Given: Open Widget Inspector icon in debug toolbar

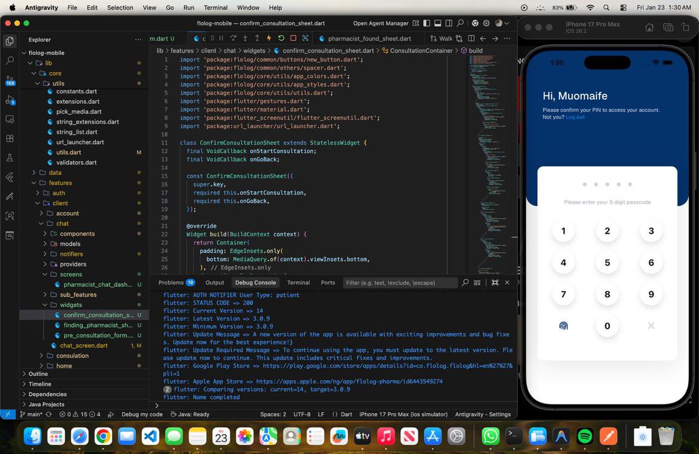Looking at the screenshot, I should click(306, 38).
